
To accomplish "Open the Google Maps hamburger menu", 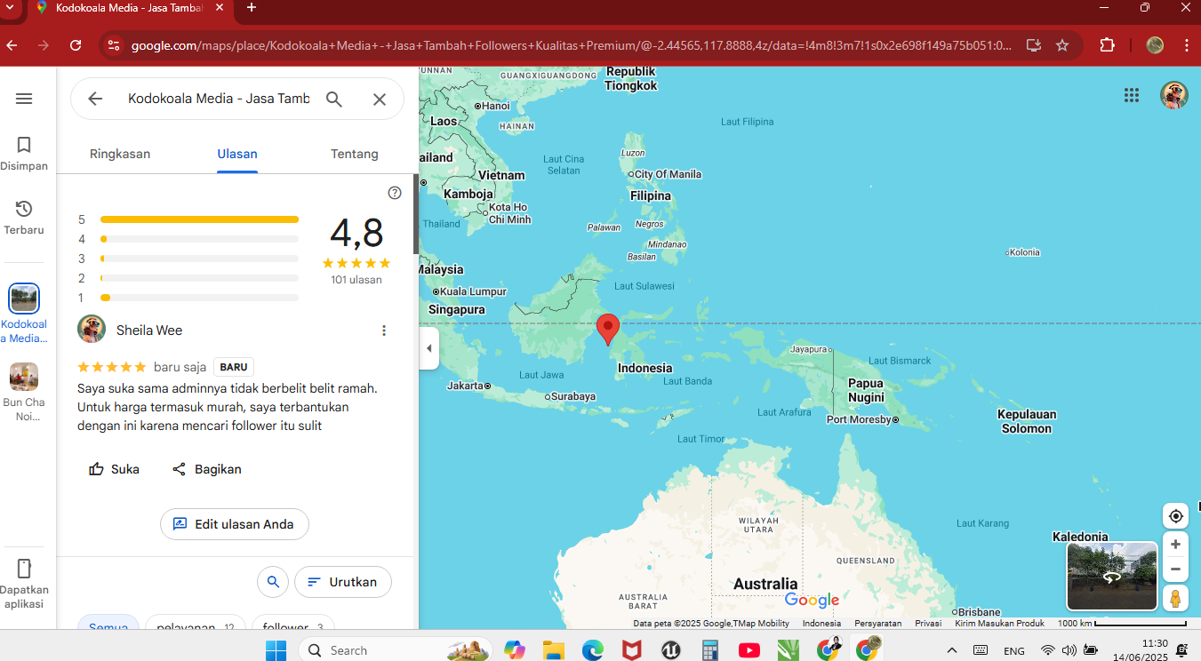I will 24,99.
